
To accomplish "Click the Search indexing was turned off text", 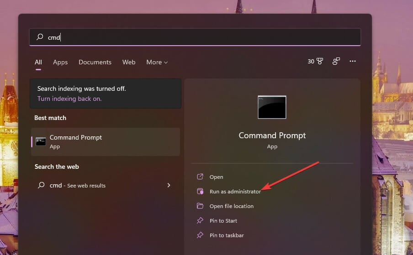I will 82,88.
